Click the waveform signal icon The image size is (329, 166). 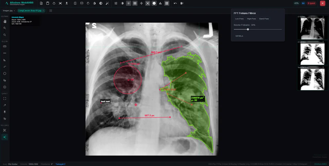(141, 3)
